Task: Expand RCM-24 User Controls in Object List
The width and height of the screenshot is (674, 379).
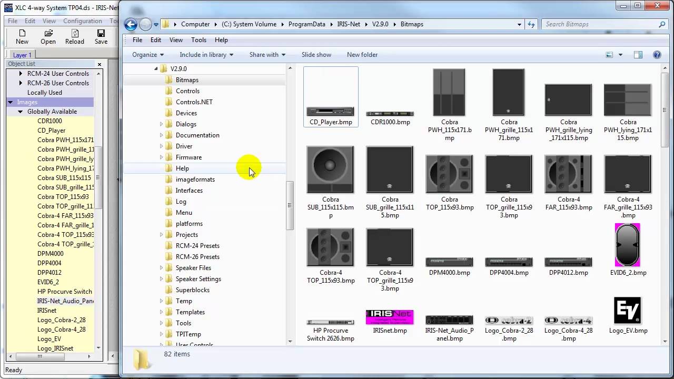Action: 21,74
